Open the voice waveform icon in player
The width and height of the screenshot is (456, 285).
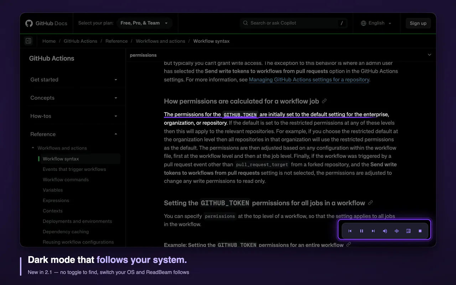point(397,231)
